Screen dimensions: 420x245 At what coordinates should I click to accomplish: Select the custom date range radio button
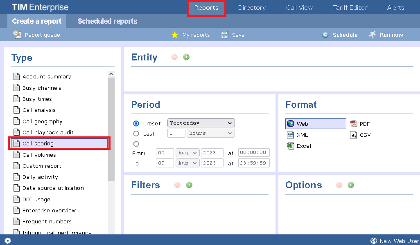[136, 144]
